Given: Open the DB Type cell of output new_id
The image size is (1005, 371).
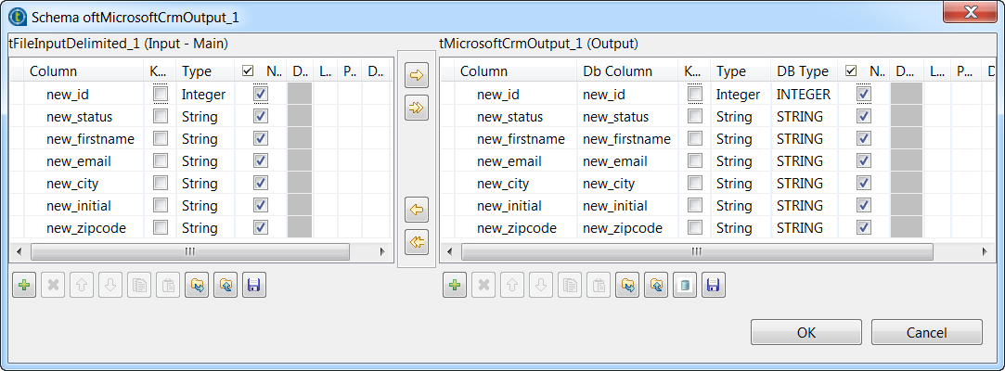Looking at the screenshot, I should [803, 95].
